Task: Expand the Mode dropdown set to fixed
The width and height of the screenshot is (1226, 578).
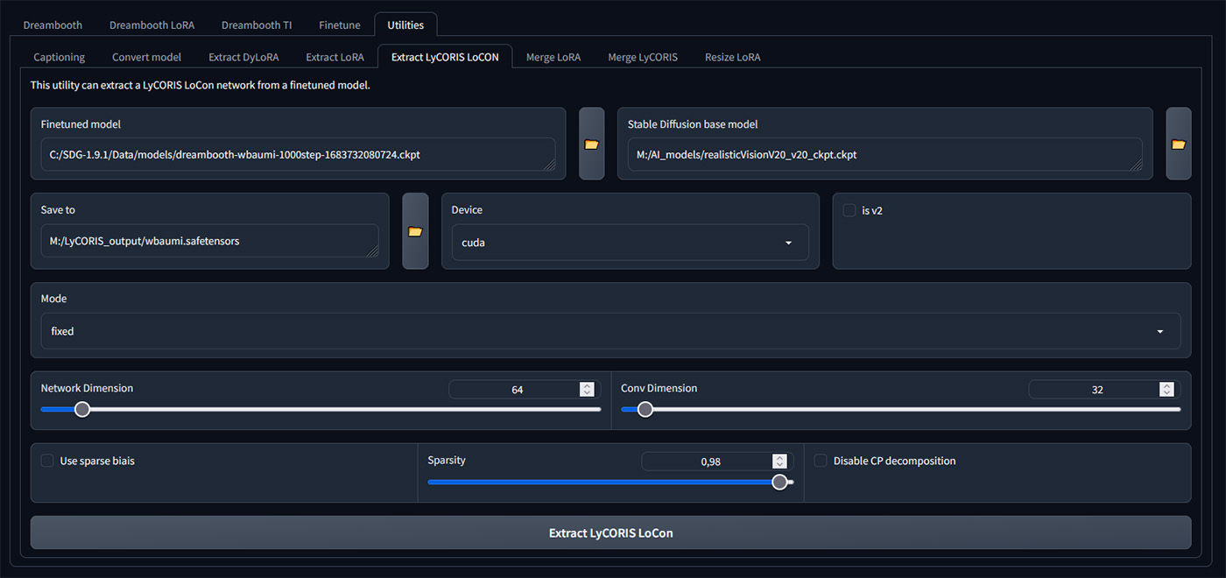Action: [609, 331]
